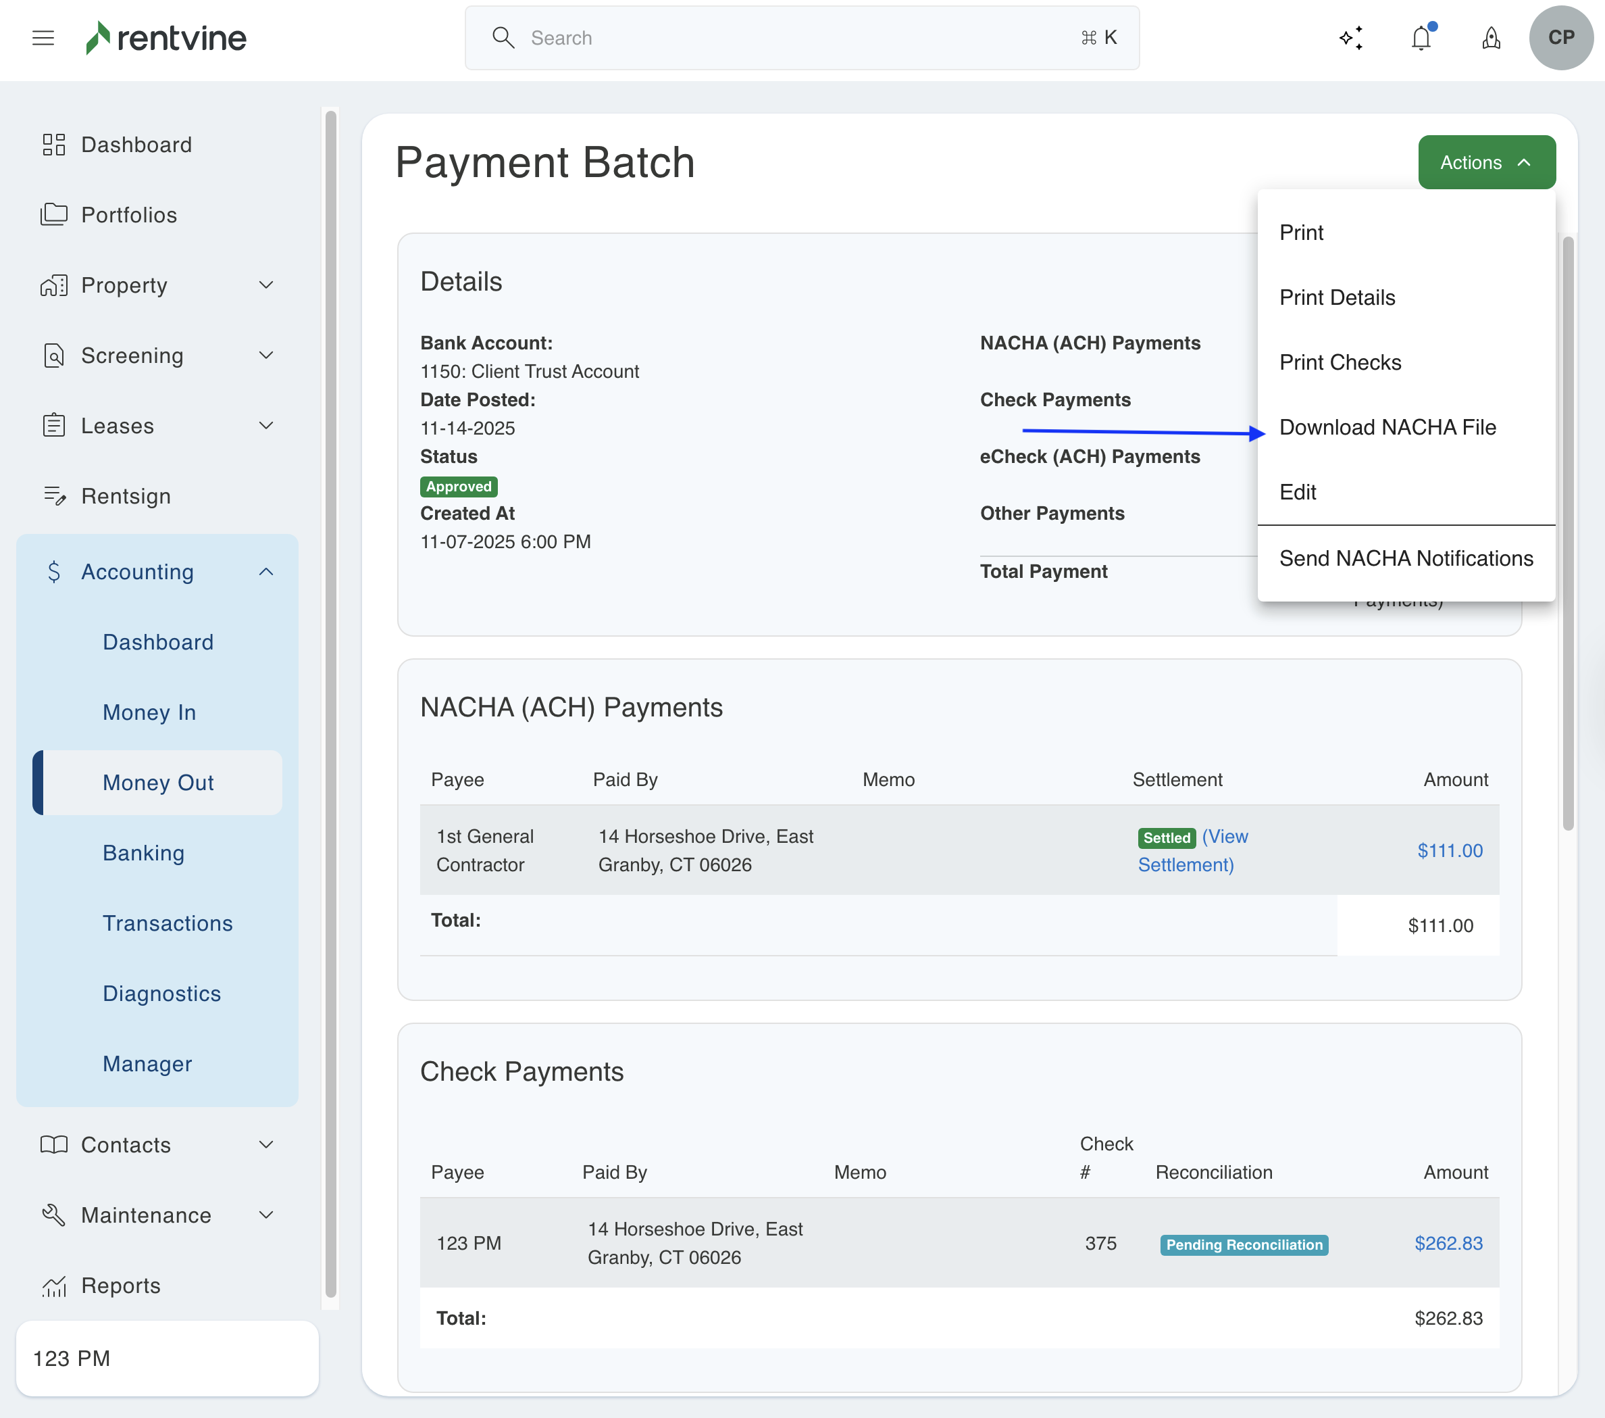Open the notifications bell
The image size is (1605, 1418).
pos(1421,38)
